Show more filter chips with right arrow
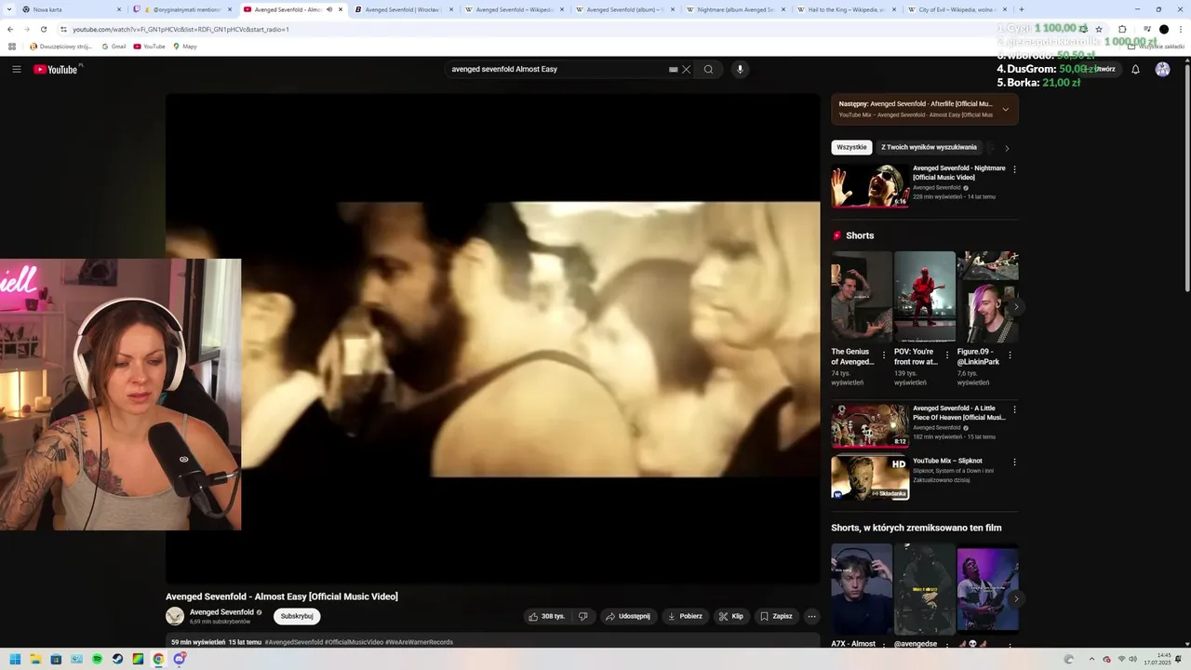The width and height of the screenshot is (1191, 670). click(1007, 148)
